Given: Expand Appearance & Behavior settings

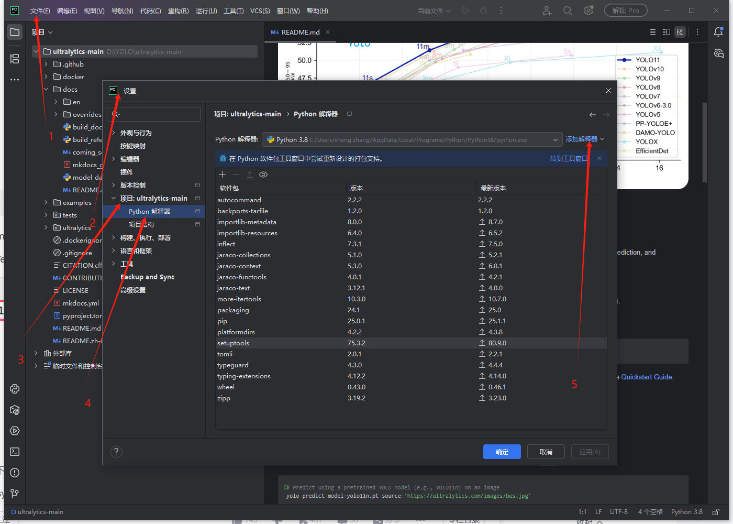Looking at the screenshot, I should click(113, 133).
